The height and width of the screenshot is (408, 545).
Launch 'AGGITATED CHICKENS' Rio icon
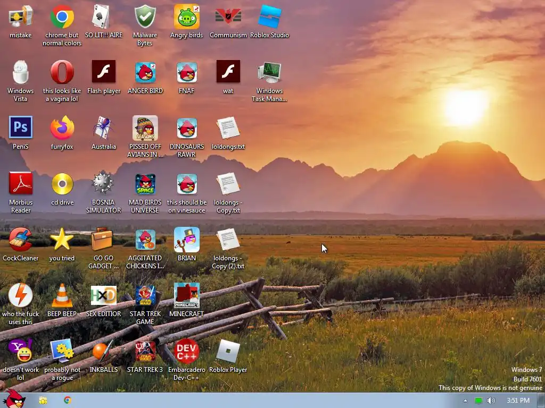145,240
